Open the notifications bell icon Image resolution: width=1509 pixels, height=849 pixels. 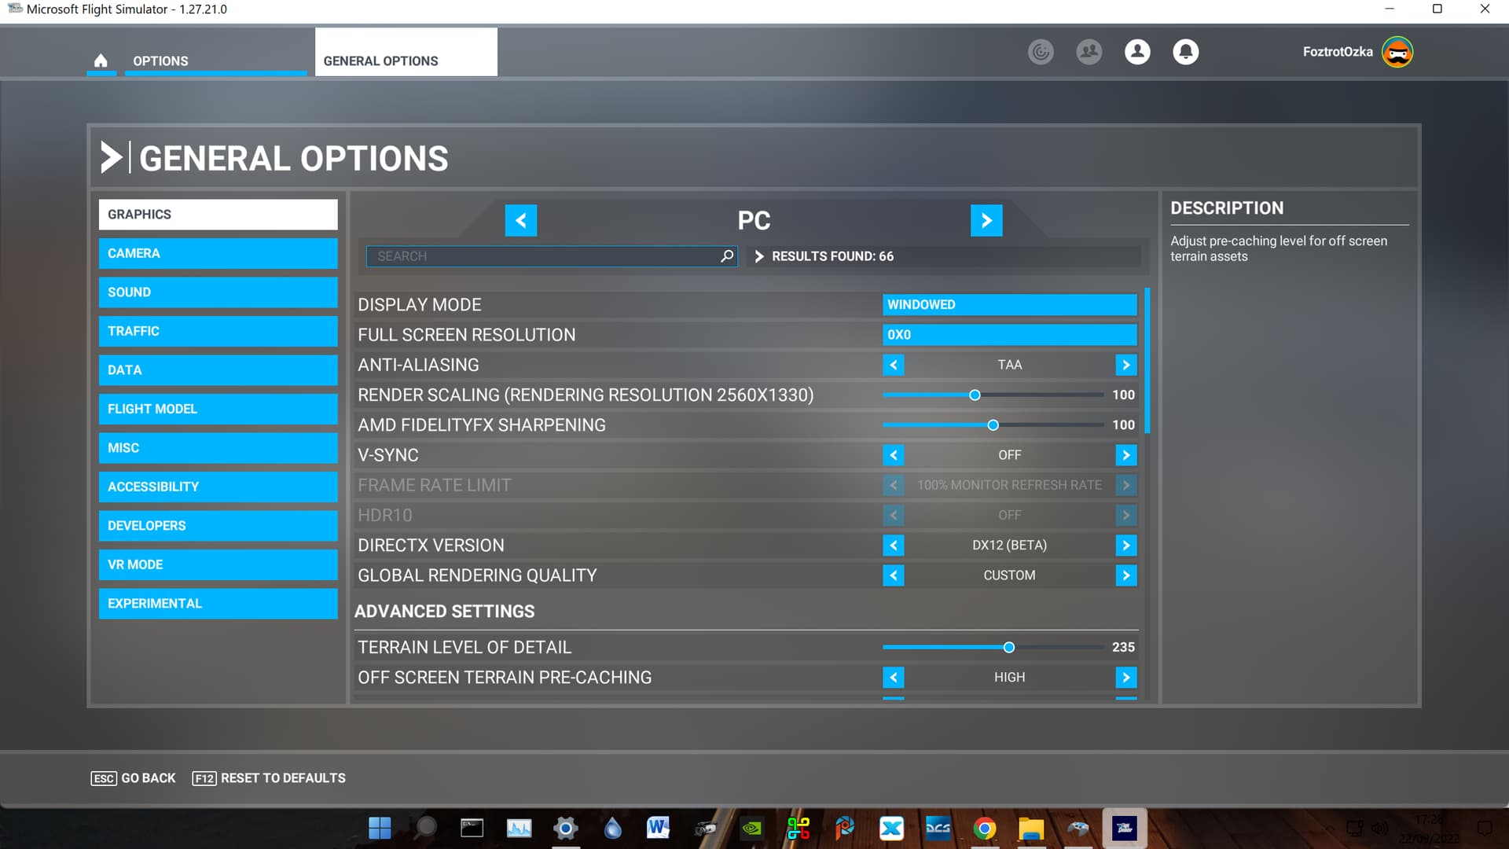pyautogui.click(x=1185, y=52)
